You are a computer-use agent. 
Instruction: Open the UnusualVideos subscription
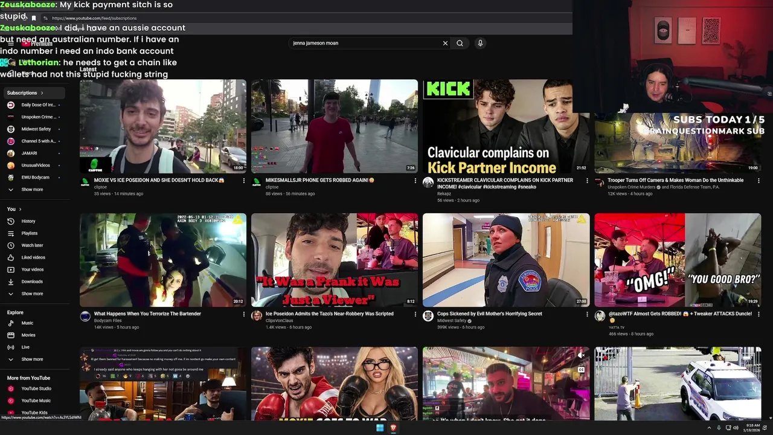click(x=36, y=166)
